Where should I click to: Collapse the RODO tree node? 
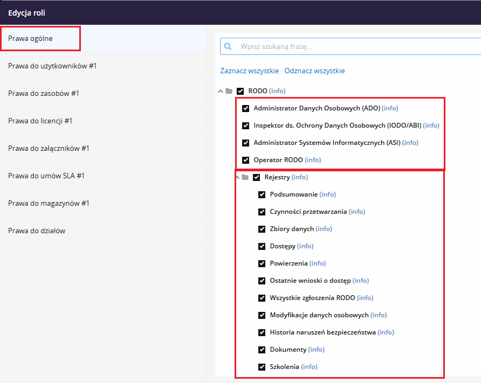(x=221, y=91)
